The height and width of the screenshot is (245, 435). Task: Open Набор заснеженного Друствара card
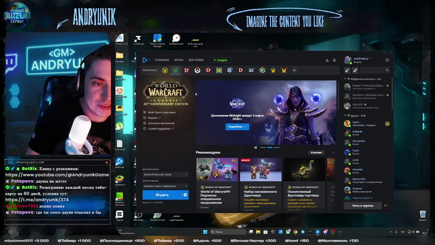(x=261, y=184)
